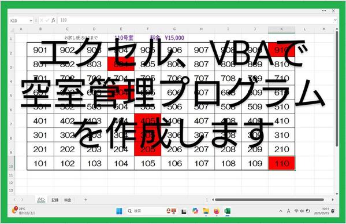Click the vertical scroll down arrow
346x224 pixels.
(x=337, y=194)
